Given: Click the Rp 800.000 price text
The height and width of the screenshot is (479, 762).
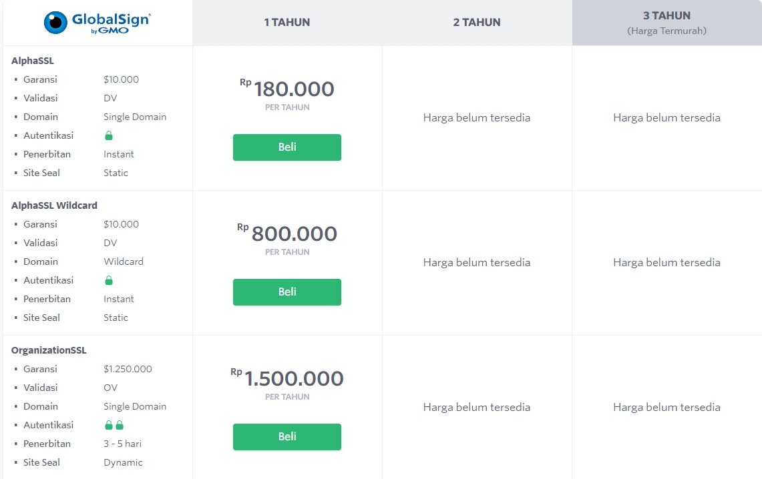Looking at the screenshot, I should click(293, 234).
